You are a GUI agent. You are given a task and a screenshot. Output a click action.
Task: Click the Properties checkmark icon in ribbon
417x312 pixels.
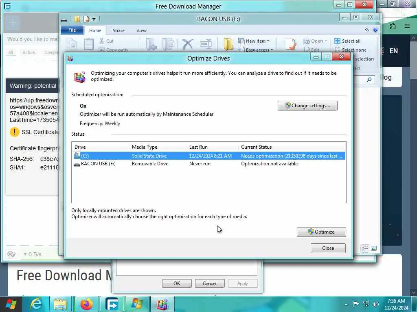click(x=291, y=44)
